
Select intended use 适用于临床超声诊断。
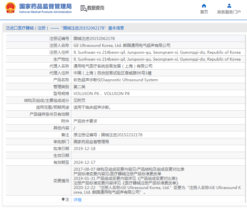(x=92, y=107)
